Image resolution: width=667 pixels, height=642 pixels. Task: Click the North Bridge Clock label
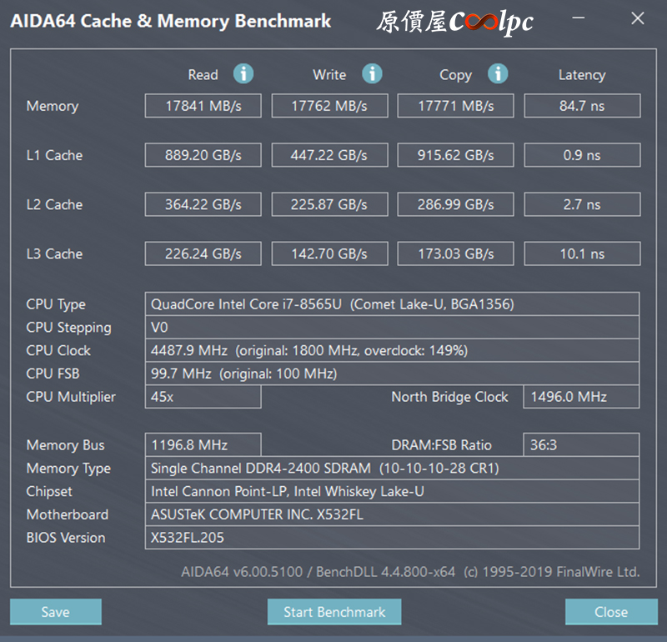(x=449, y=397)
